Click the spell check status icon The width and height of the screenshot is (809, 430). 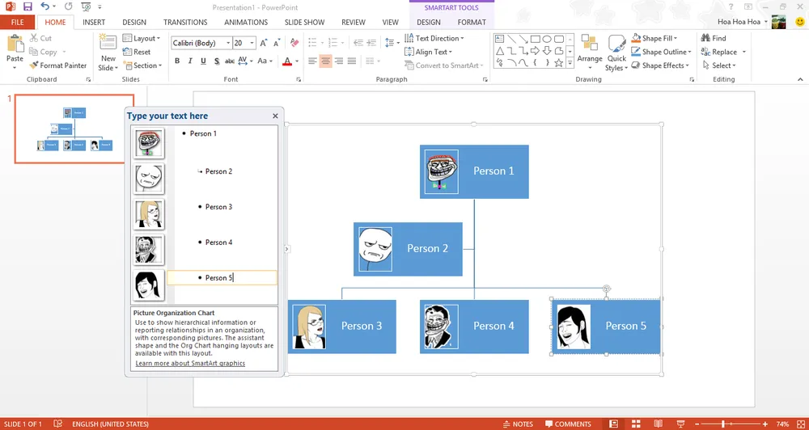point(57,424)
